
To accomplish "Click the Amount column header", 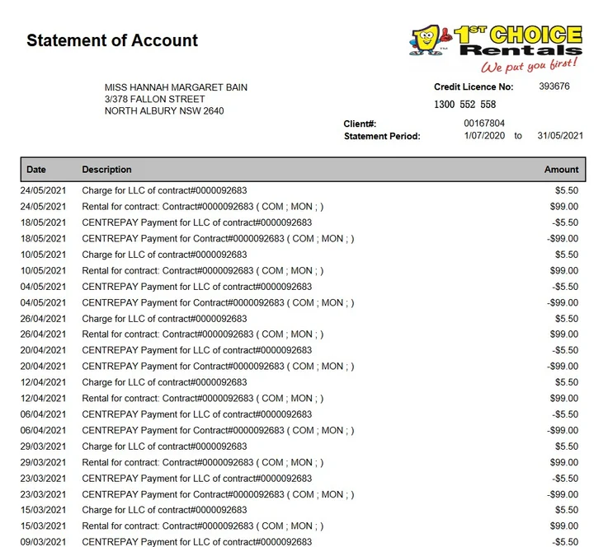I will pos(561,170).
